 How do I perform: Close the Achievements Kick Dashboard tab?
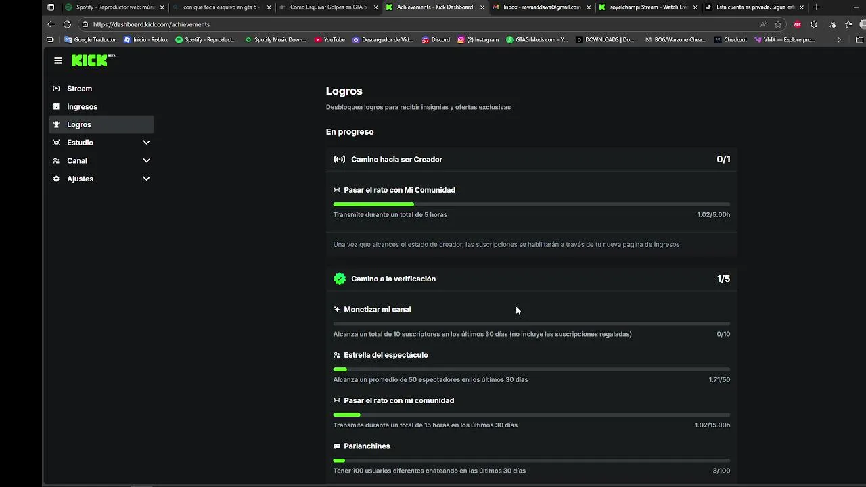(482, 7)
